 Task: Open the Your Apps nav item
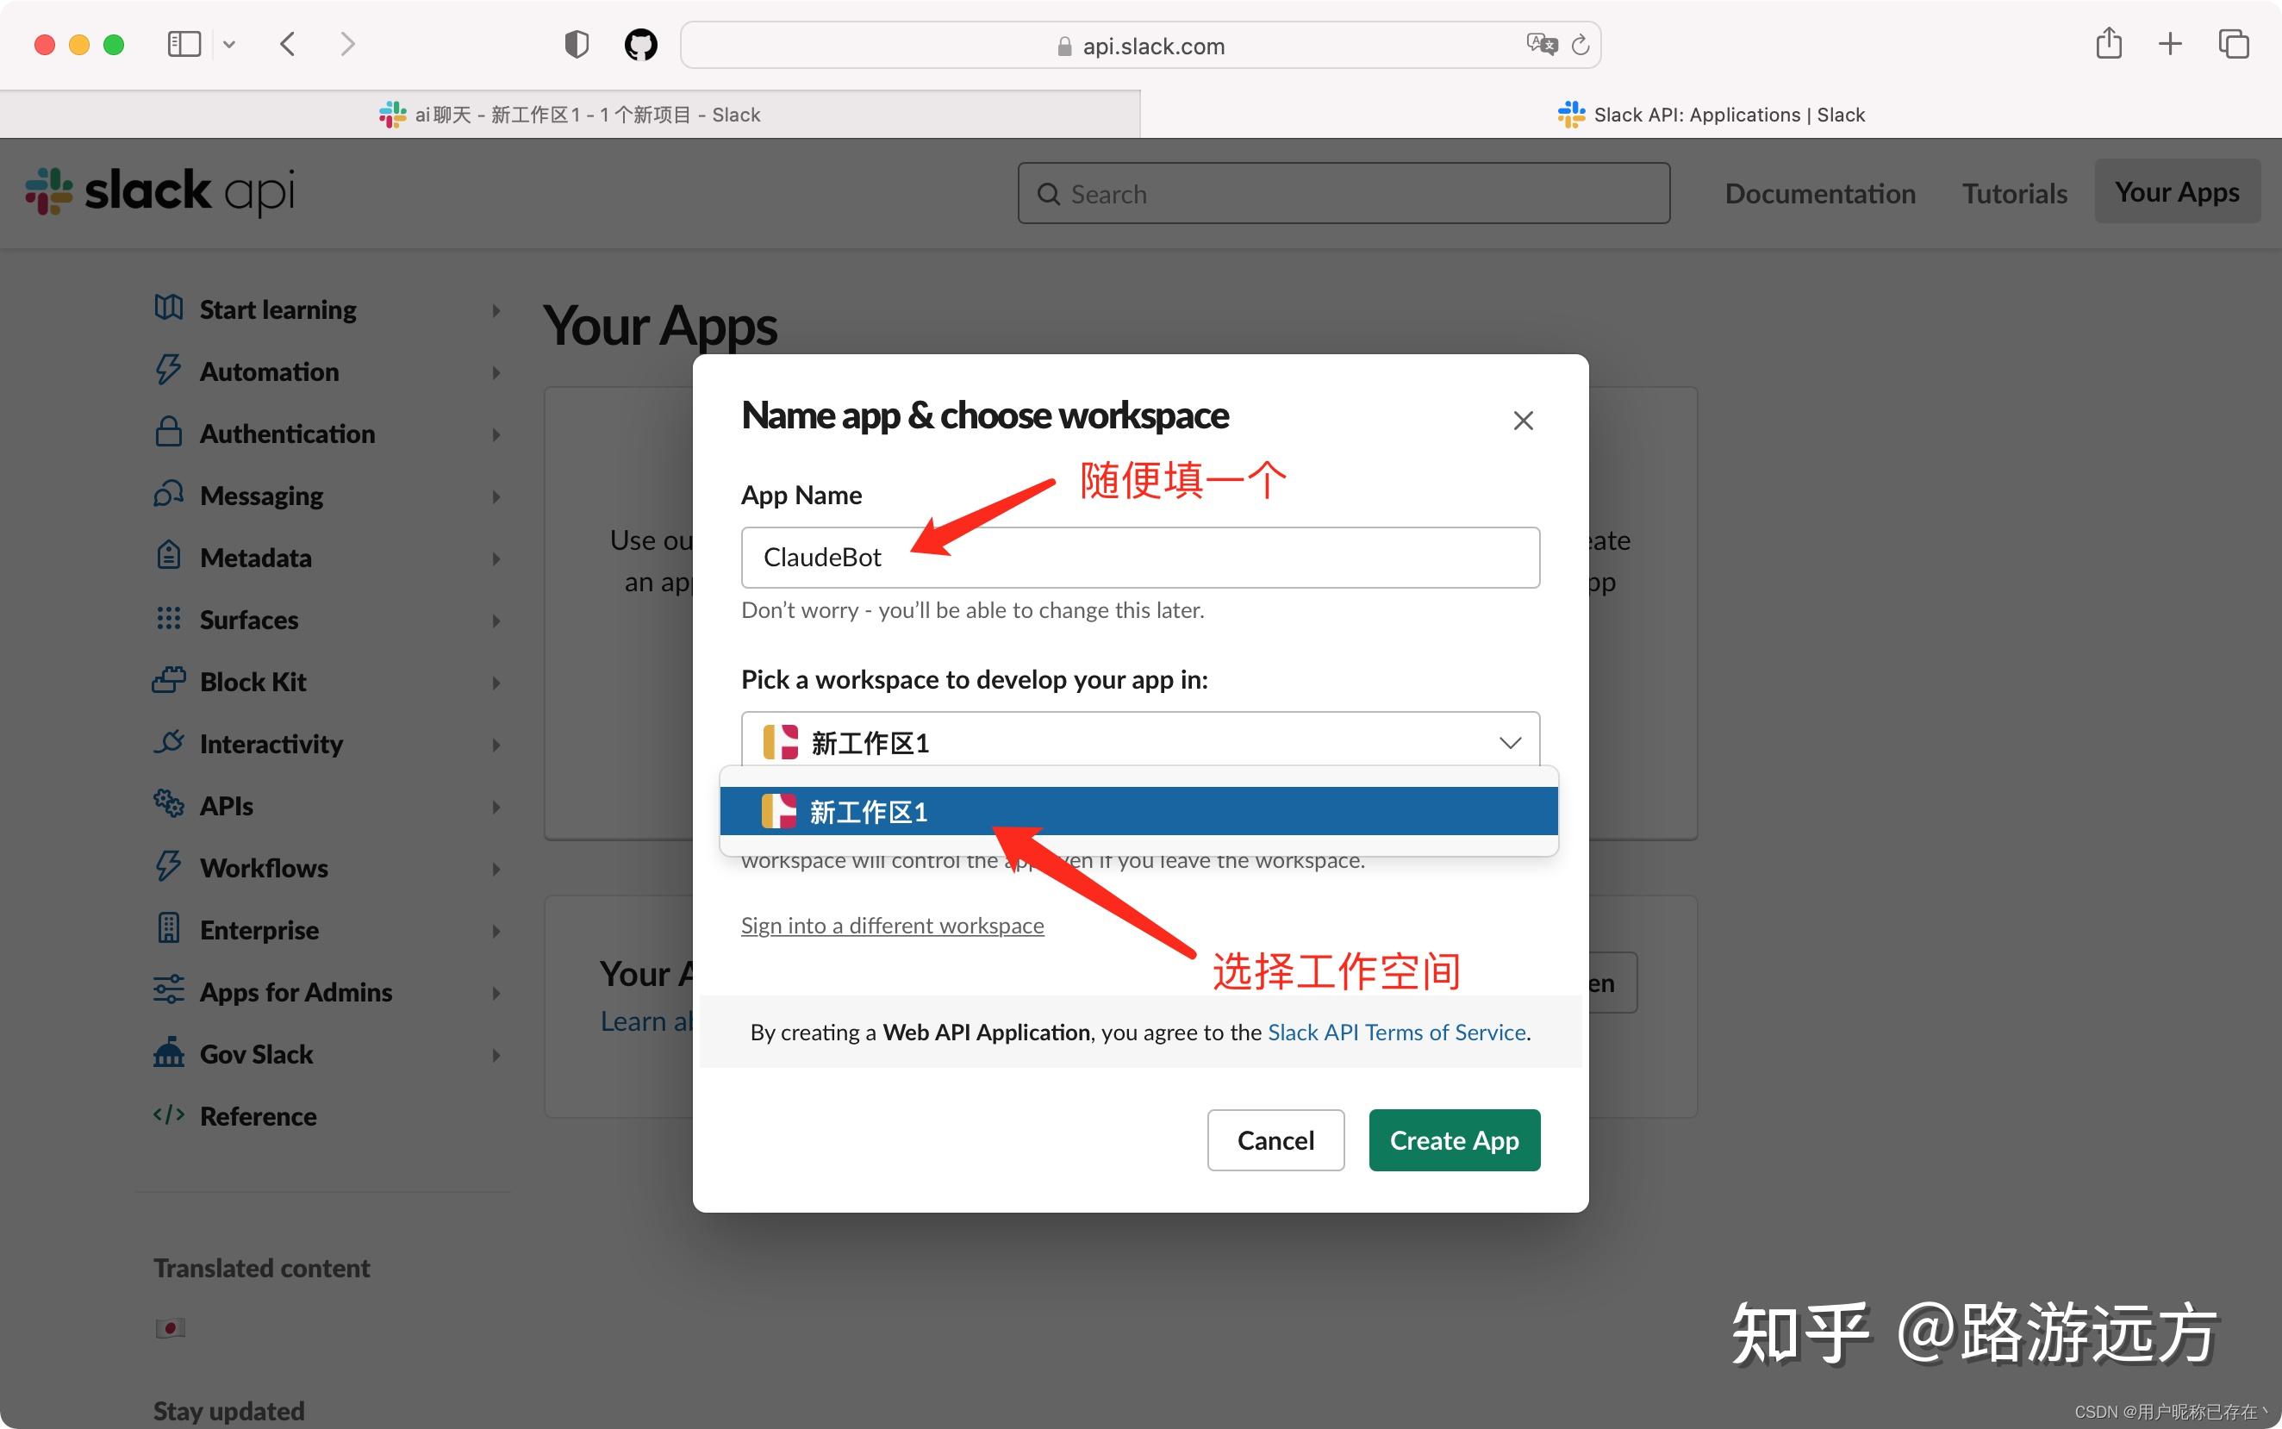click(2176, 193)
